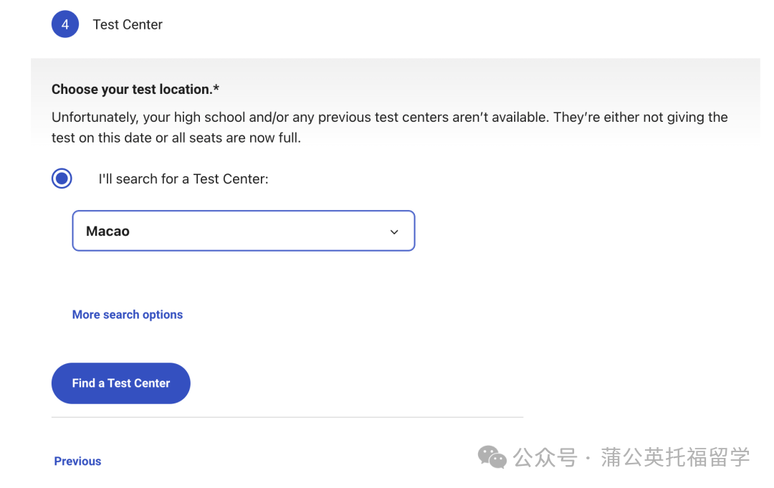The height and width of the screenshot is (488, 774).
Task: Click the 公众号 text in the watermark
Action: click(x=545, y=457)
